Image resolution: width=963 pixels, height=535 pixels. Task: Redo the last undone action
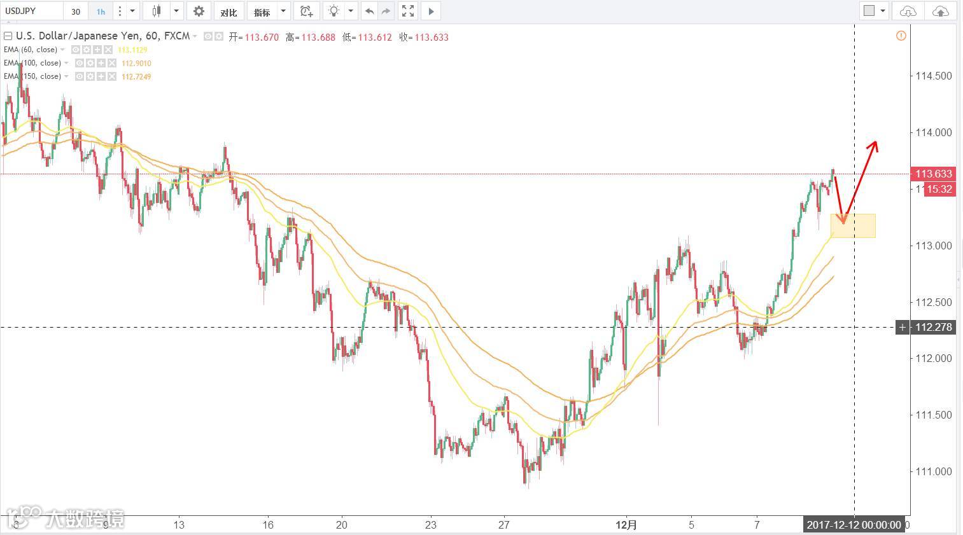click(386, 11)
